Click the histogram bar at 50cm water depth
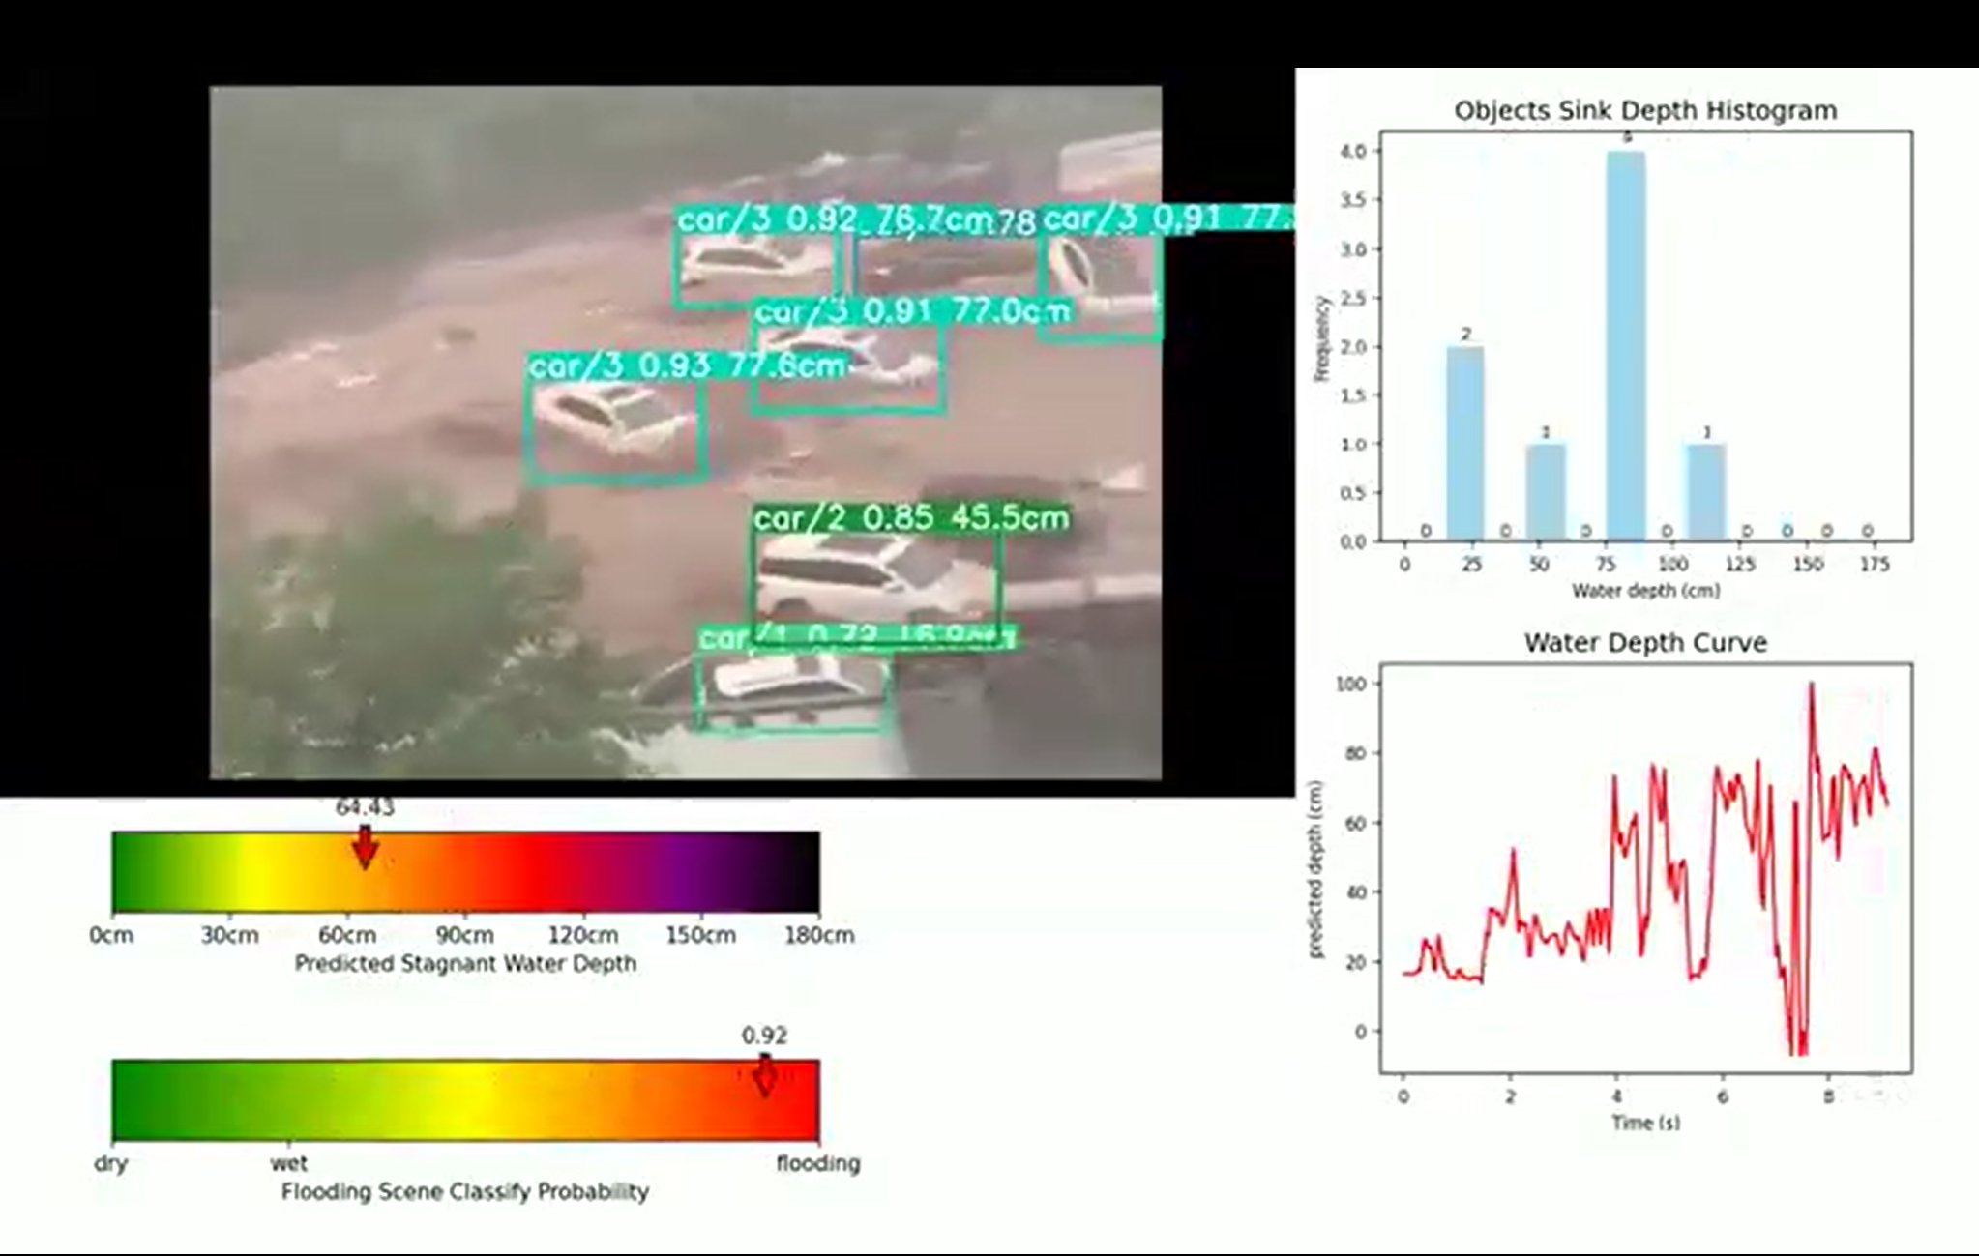The image size is (1979, 1256). coord(1545,493)
